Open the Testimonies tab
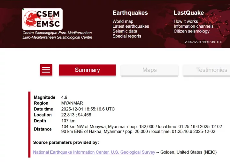Screen dimensions: 230x162 click(x=211, y=70)
